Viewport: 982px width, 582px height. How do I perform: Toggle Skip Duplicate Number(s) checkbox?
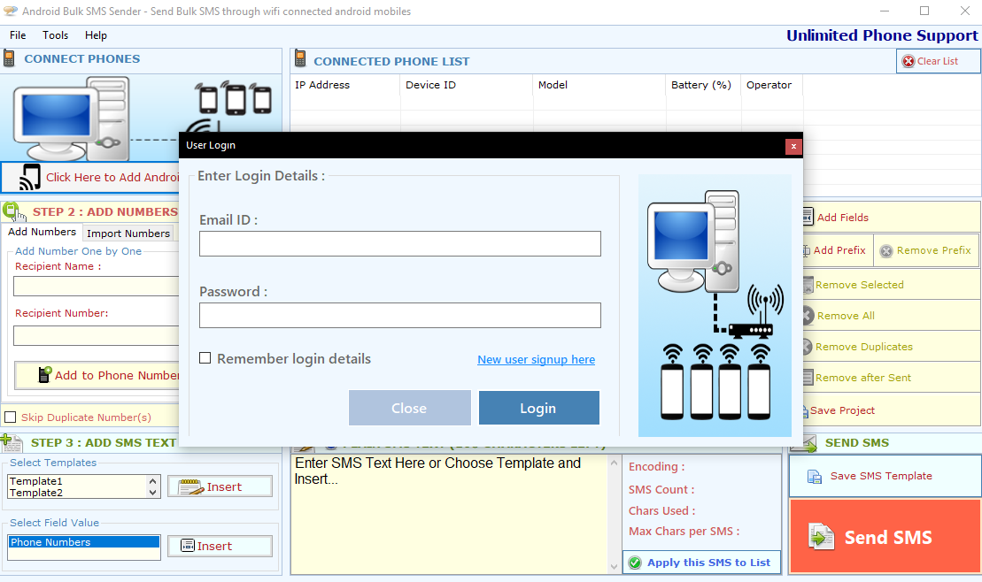click(x=11, y=417)
